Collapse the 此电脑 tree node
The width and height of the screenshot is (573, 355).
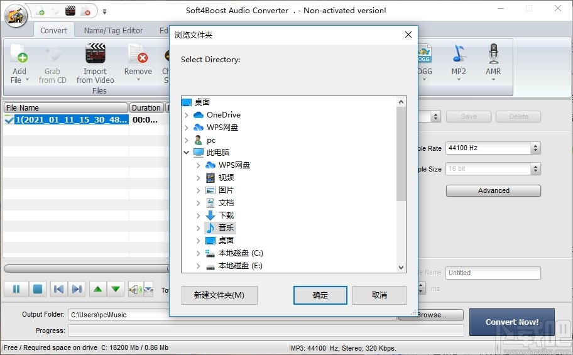(187, 153)
